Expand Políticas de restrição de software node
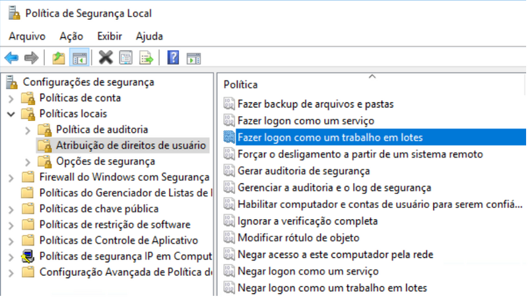528x299 pixels. coord(11,225)
